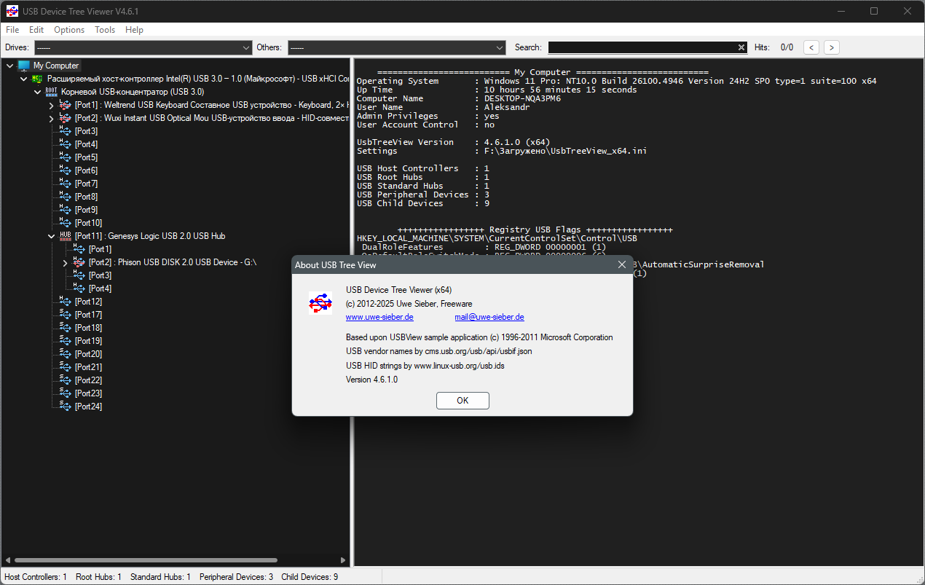
Task: Click the "DESKTOP-NQA3PM6" computer name value
Action: (522, 98)
